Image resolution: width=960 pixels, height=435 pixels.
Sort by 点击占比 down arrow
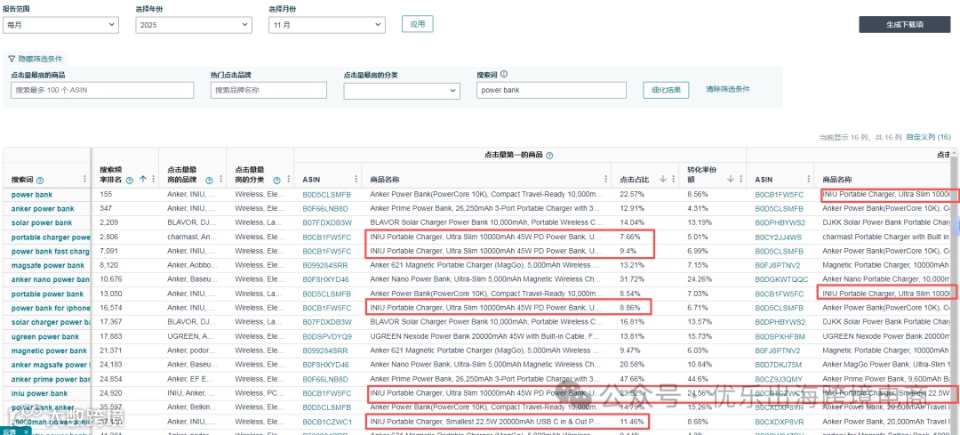point(662,180)
